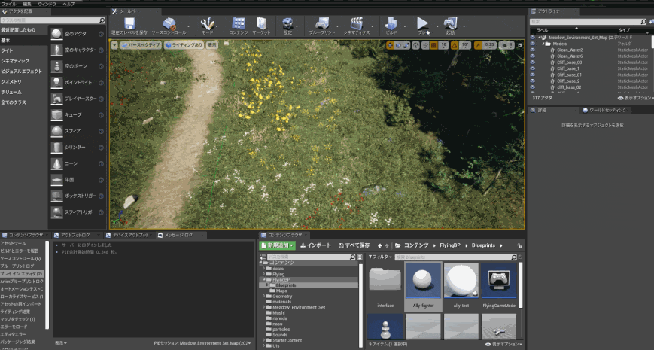Click the Blueprints (ブループリント) toolbar icon

pyautogui.click(x=321, y=25)
